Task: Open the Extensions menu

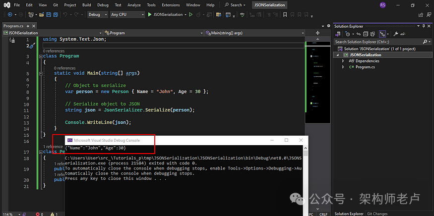Action: click(171, 5)
